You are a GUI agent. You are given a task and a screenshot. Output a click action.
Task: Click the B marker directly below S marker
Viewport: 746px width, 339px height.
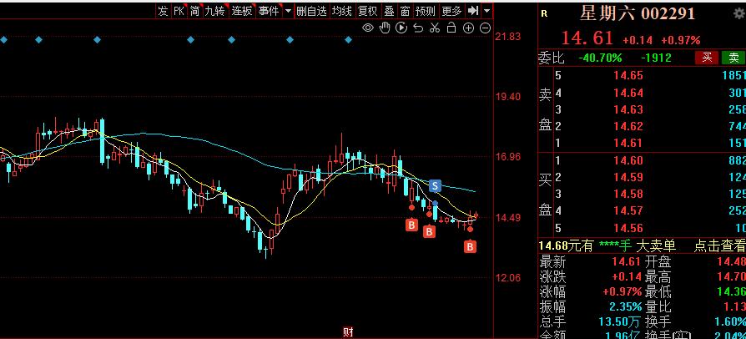pyautogui.click(x=430, y=232)
